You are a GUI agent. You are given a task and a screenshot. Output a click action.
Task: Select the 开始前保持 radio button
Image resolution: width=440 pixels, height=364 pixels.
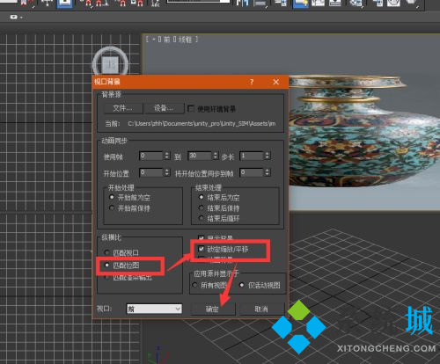pyautogui.click(x=112, y=207)
